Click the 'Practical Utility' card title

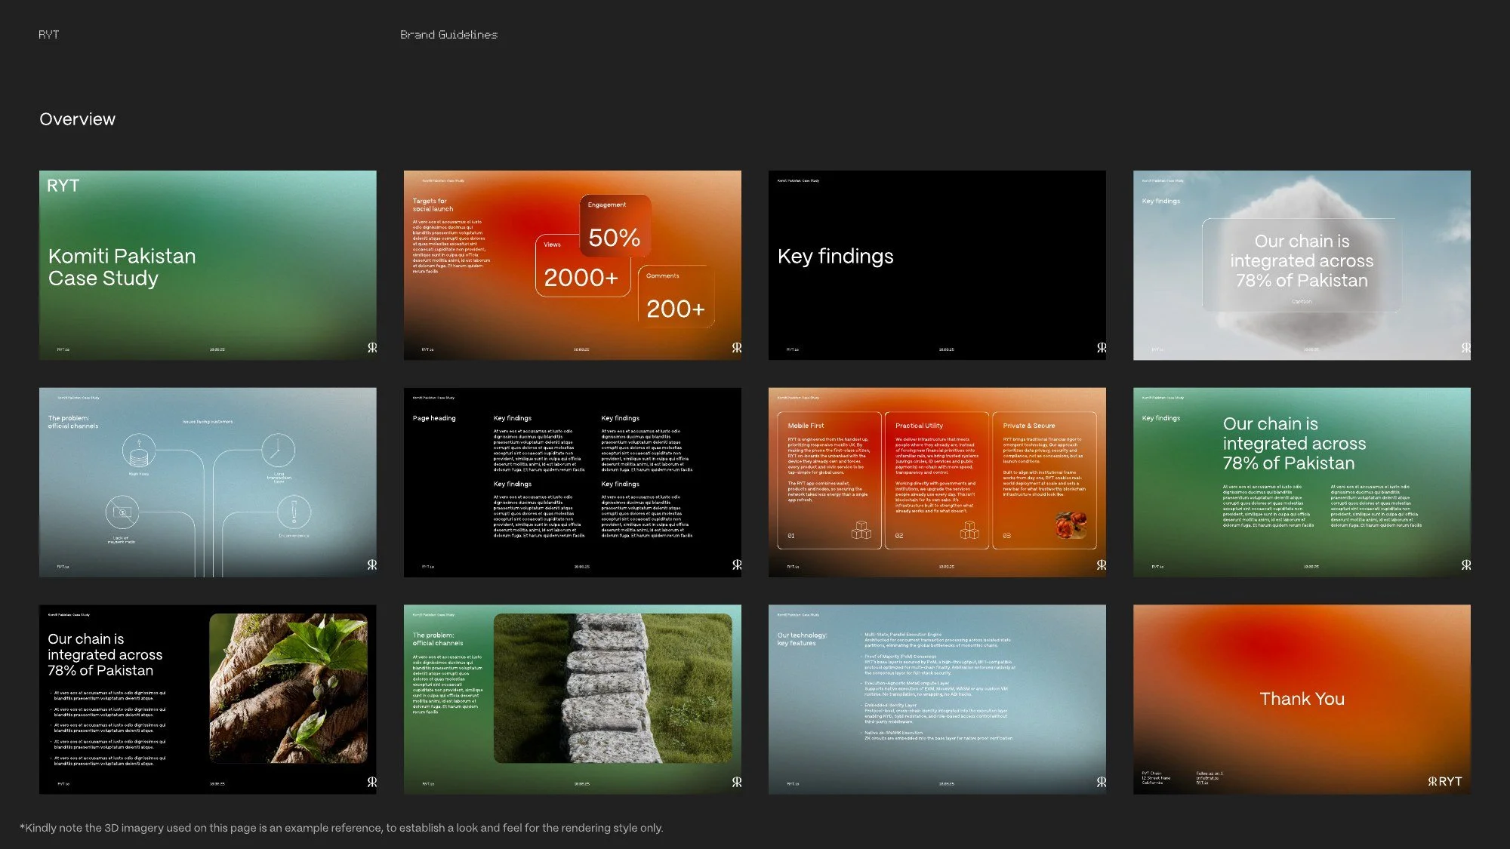click(919, 426)
